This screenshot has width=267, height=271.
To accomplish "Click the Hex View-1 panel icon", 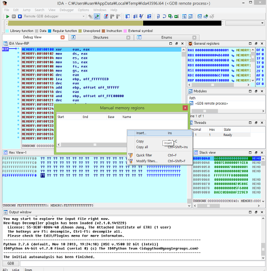I will click(x=6, y=152).
